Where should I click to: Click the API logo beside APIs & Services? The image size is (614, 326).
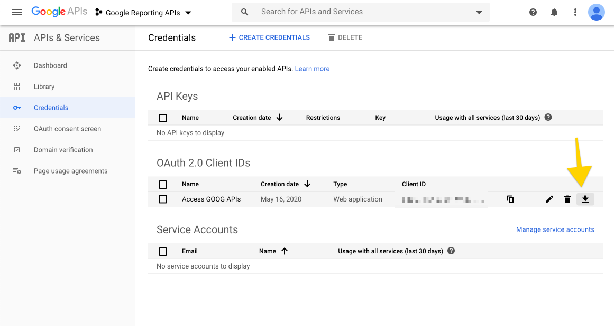click(x=17, y=37)
